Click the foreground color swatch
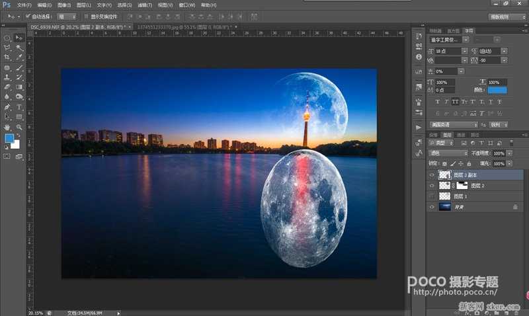This screenshot has height=316, width=529. click(9, 138)
